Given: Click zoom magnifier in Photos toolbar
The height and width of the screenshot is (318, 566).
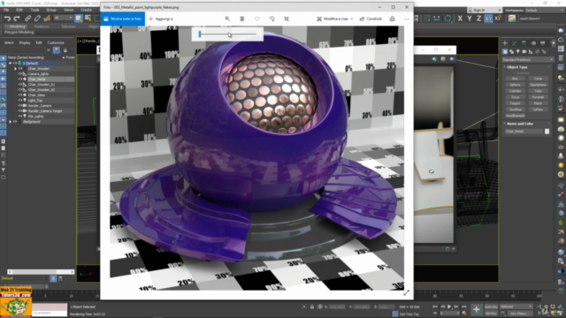Looking at the screenshot, I should click(x=227, y=19).
